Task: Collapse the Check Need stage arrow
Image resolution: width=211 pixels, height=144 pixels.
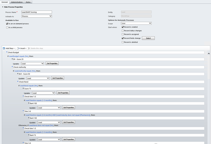Action: point(18,81)
